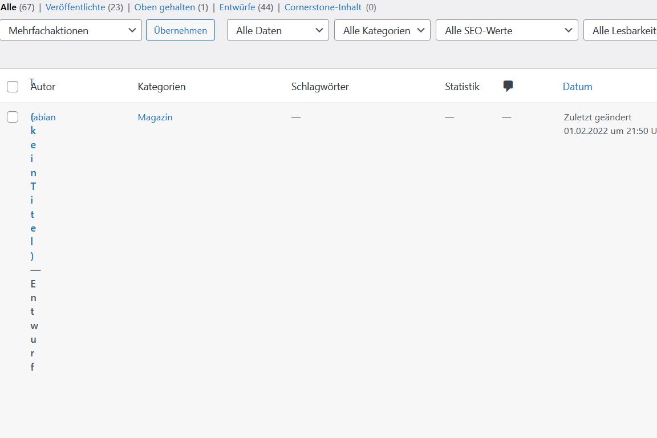This screenshot has height=438, width=657.
Task: Open the Mehrfachaktionen dropdown
Action: point(71,30)
